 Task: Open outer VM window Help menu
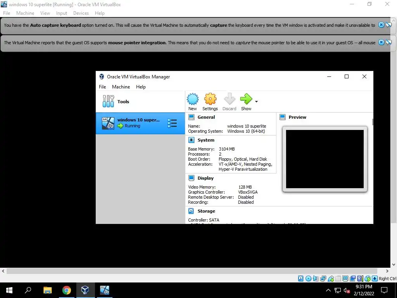pyautogui.click(x=100, y=13)
